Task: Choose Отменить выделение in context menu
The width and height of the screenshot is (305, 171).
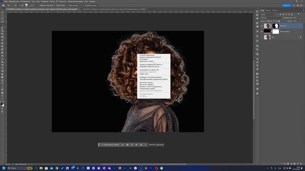Action: point(147,55)
